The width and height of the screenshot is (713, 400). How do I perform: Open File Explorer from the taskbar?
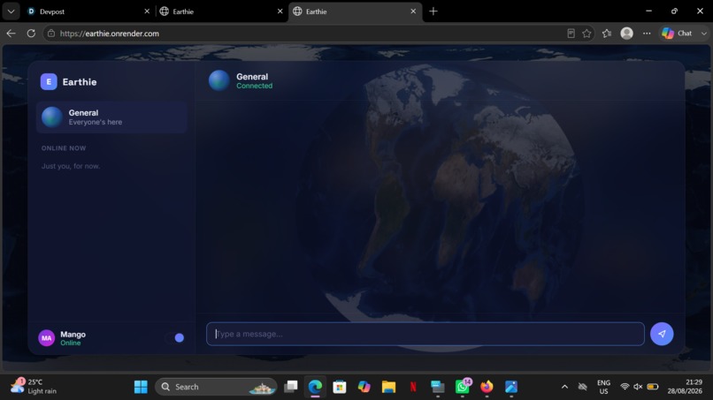tap(388, 387)
